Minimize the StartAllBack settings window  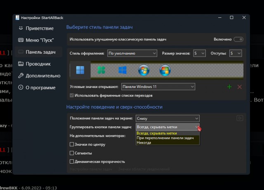click(x=220, y=17)
